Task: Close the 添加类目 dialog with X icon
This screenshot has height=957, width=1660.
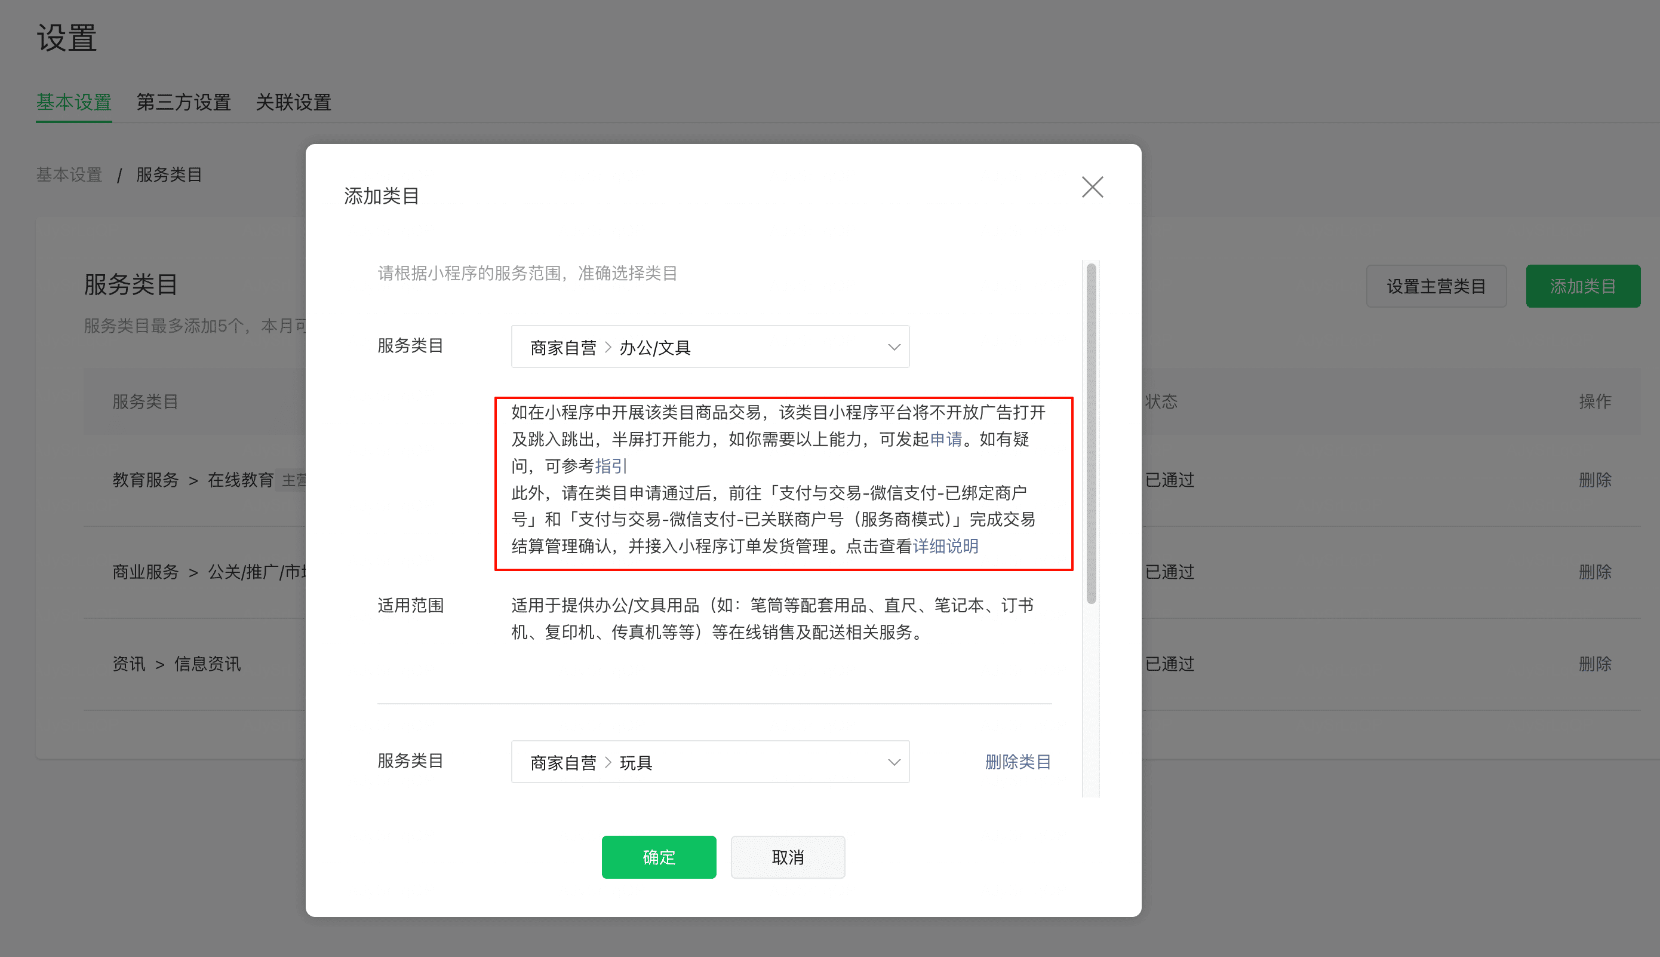Action: click(x=1092, y=188)
